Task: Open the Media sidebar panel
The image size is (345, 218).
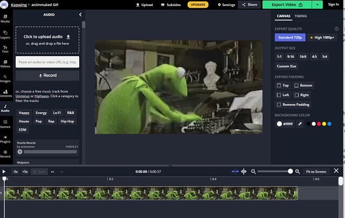Action: click(x=5, y=19)
